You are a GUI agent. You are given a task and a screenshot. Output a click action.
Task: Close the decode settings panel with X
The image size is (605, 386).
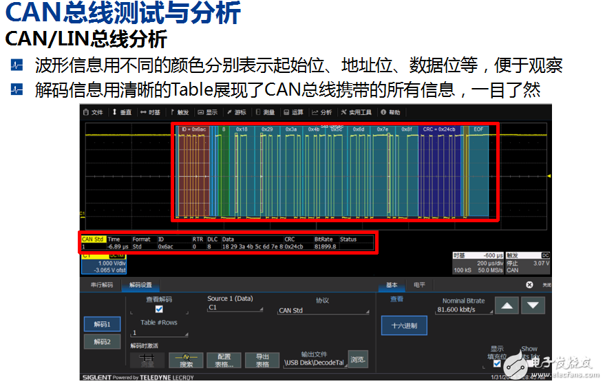pyautogui.click(x=529, y=285)
